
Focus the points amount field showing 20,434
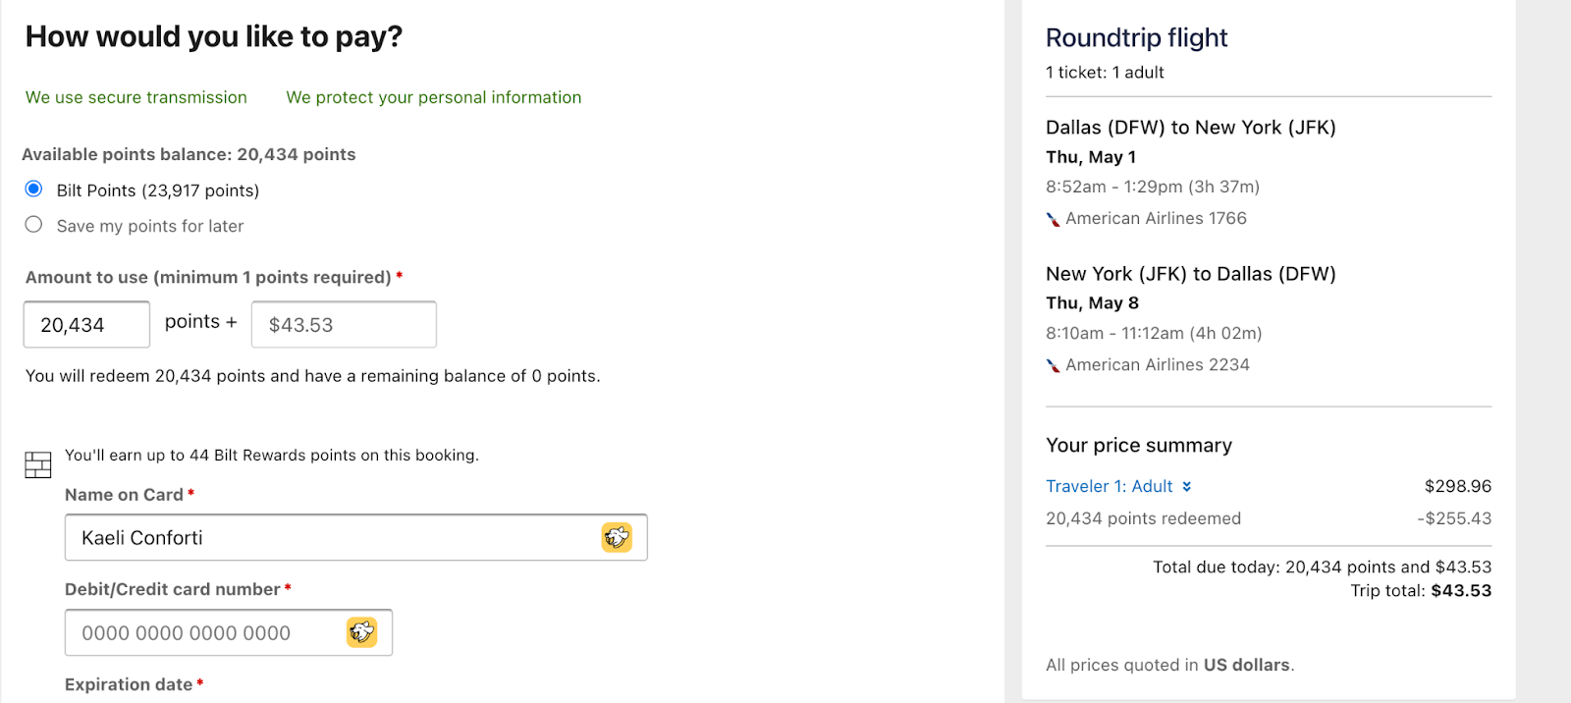86,324
